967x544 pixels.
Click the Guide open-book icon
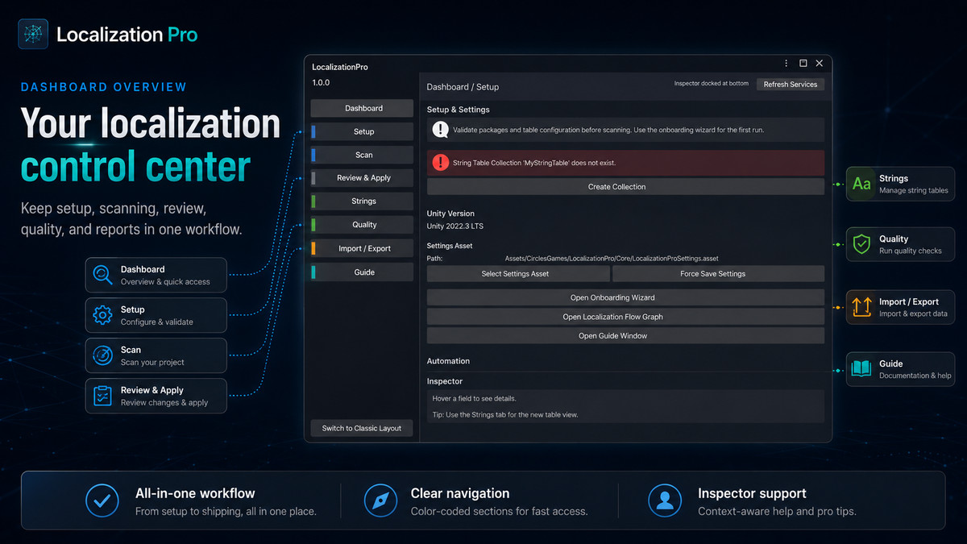pyautogui.click(x=861, y=369)
